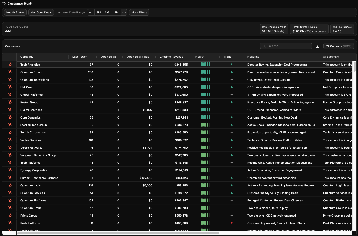Expand more date range options with ellipsis
The height and width of the screenshot is (236, 358).
(x=124, y=13)
